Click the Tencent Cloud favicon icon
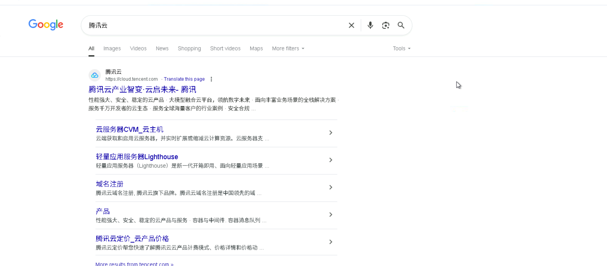607x266 pixels. [95, 75]
